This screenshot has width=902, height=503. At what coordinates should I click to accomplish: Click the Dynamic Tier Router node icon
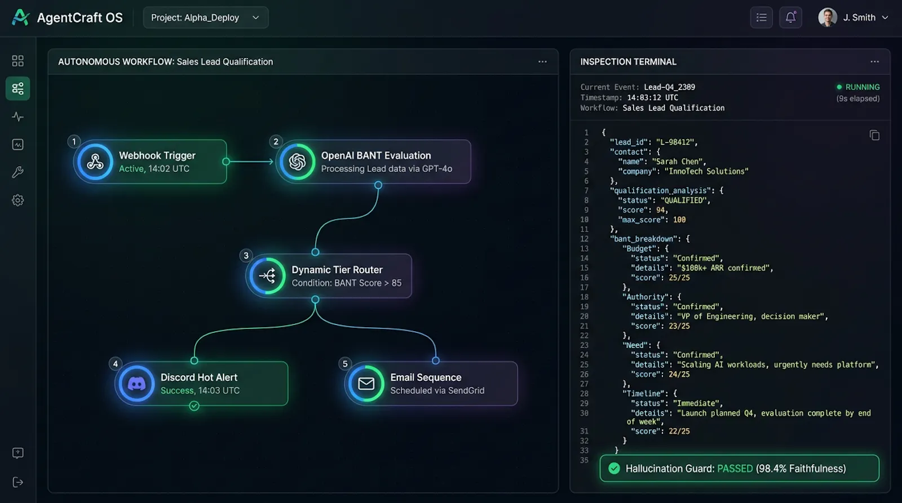(x=267, y=275)
